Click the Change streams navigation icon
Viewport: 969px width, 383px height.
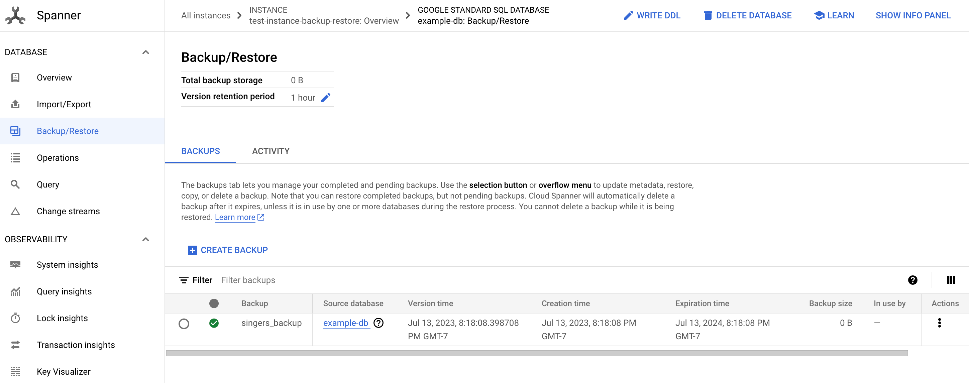15,211
